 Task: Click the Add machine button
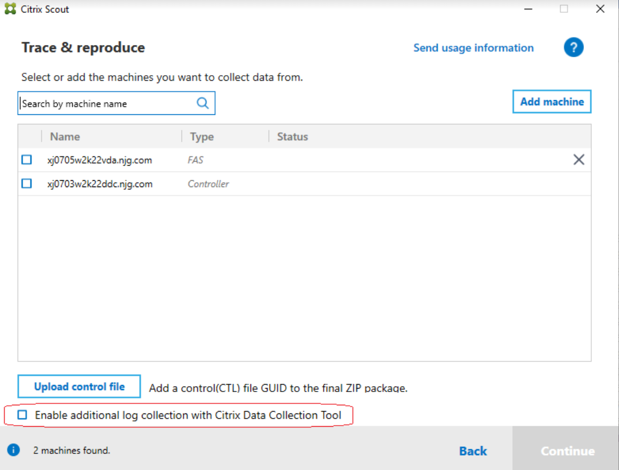(x=552, y=101)
